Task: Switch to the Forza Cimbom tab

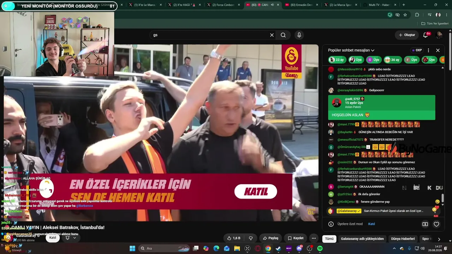Action: tap(223, 5)
